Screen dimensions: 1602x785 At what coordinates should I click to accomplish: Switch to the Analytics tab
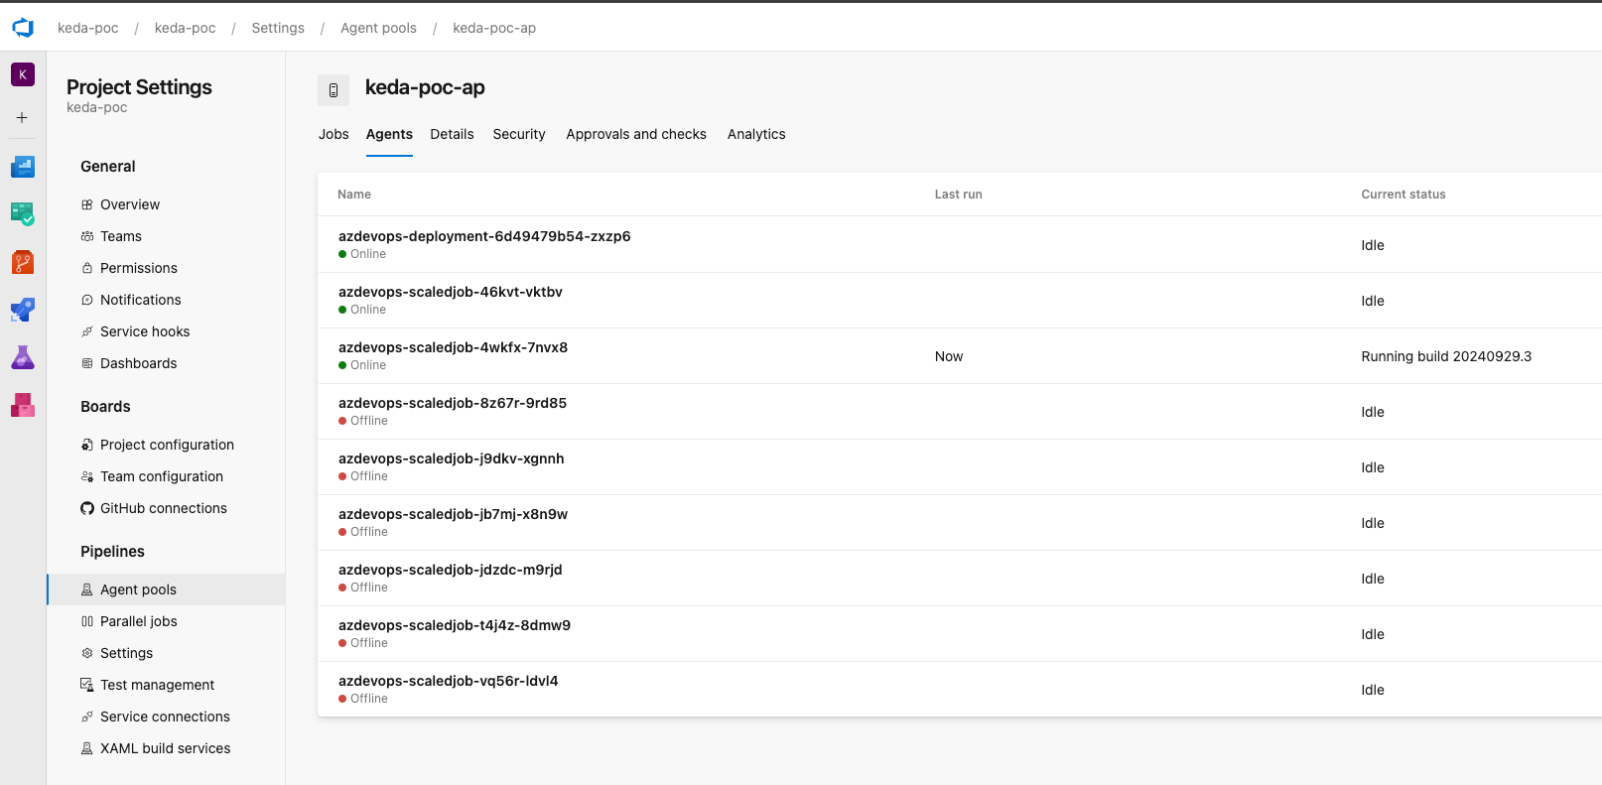756,134
